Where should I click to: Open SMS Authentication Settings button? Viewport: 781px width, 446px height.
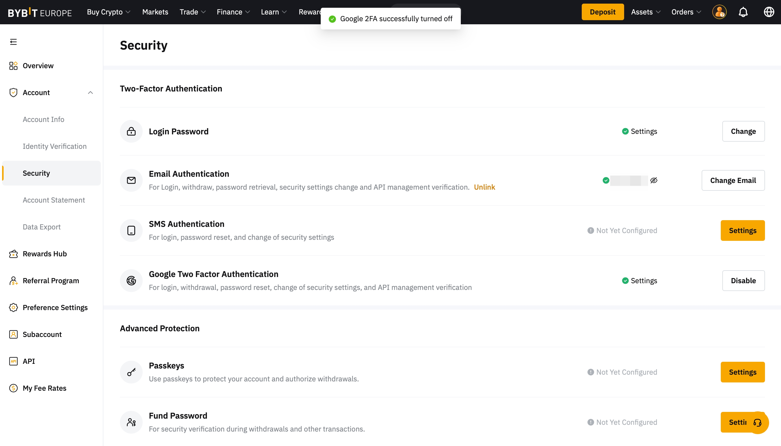[742, 230]
